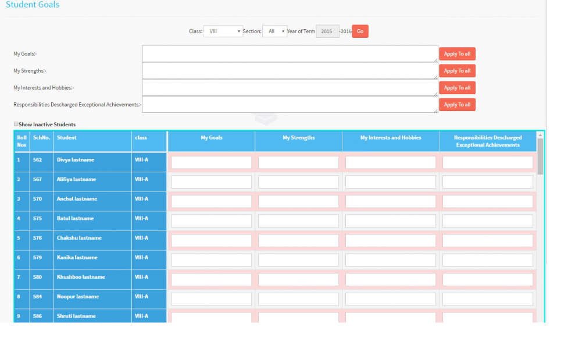
Task: Apply My Interests and Hobbies to all
Action: 457,88
